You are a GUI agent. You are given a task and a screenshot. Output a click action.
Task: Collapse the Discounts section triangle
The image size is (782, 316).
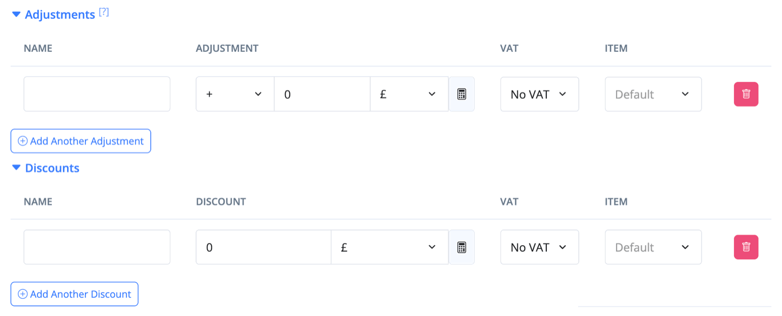click(x=16, y=167)
